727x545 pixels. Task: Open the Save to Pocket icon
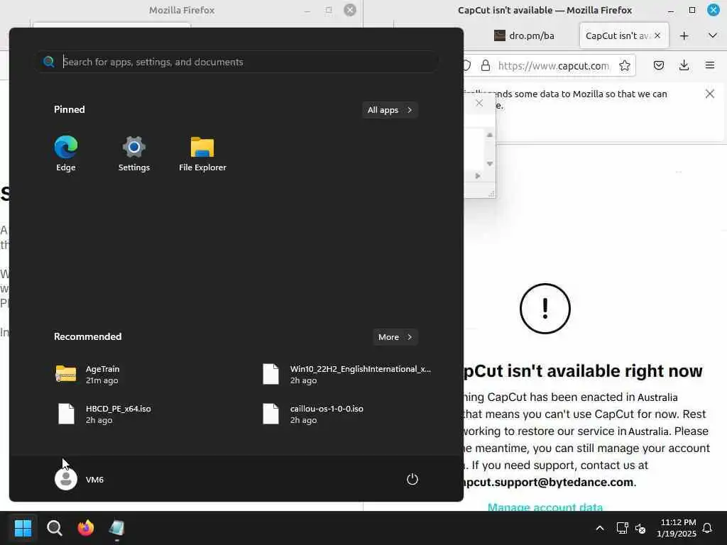pos(658,65)
